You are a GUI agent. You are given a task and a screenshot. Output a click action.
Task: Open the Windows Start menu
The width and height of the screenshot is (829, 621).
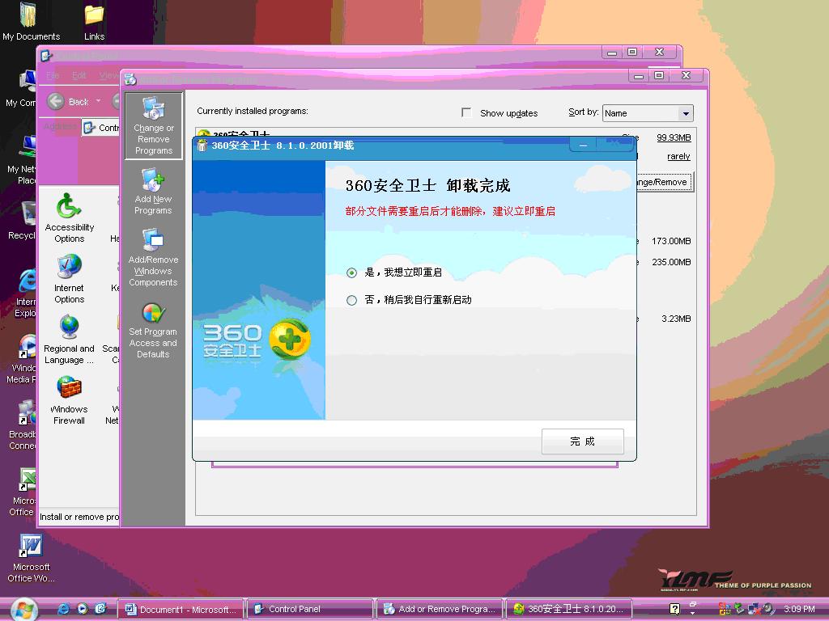click(23, 609)
